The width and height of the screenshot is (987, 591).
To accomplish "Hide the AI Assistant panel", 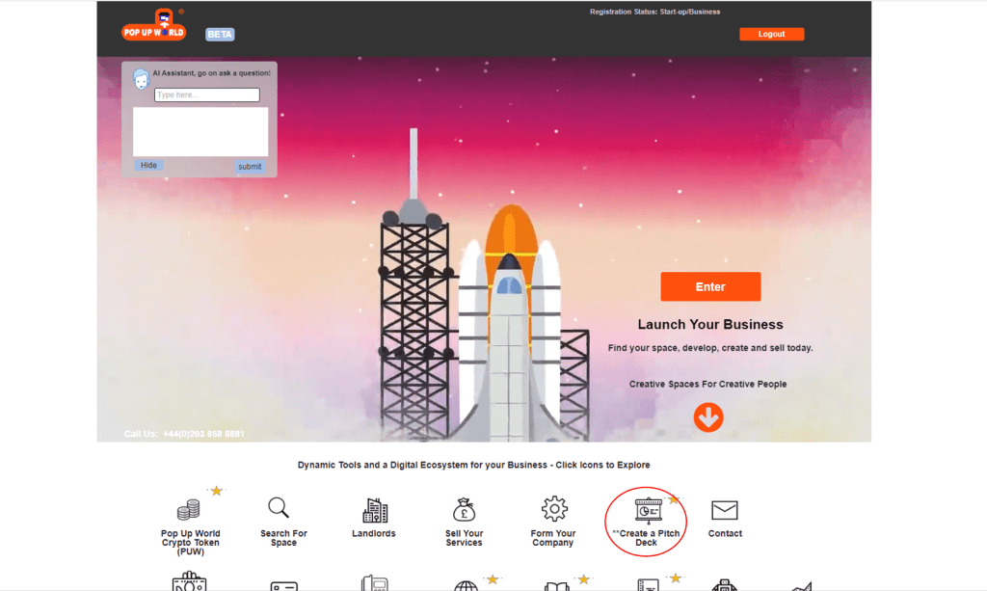I will pos(148,166).
